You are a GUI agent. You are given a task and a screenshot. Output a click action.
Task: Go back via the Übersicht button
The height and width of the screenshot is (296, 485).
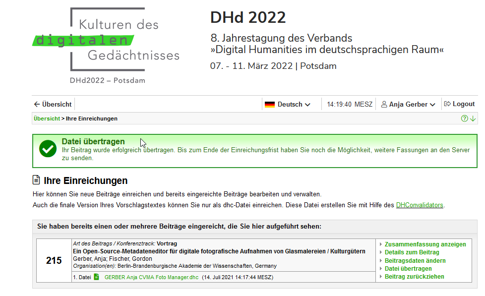coord(53,104)
